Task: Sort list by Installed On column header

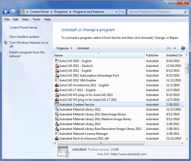Action: click(x=175, y=55)
